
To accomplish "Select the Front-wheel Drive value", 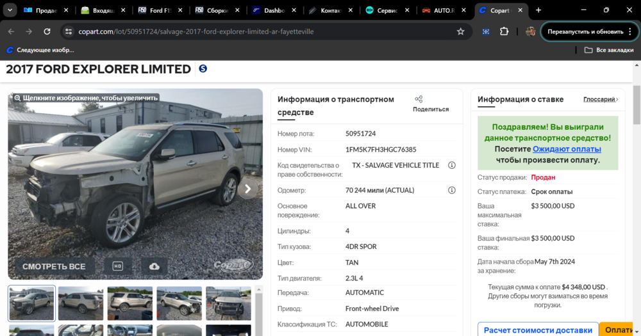I will [372, 308].
